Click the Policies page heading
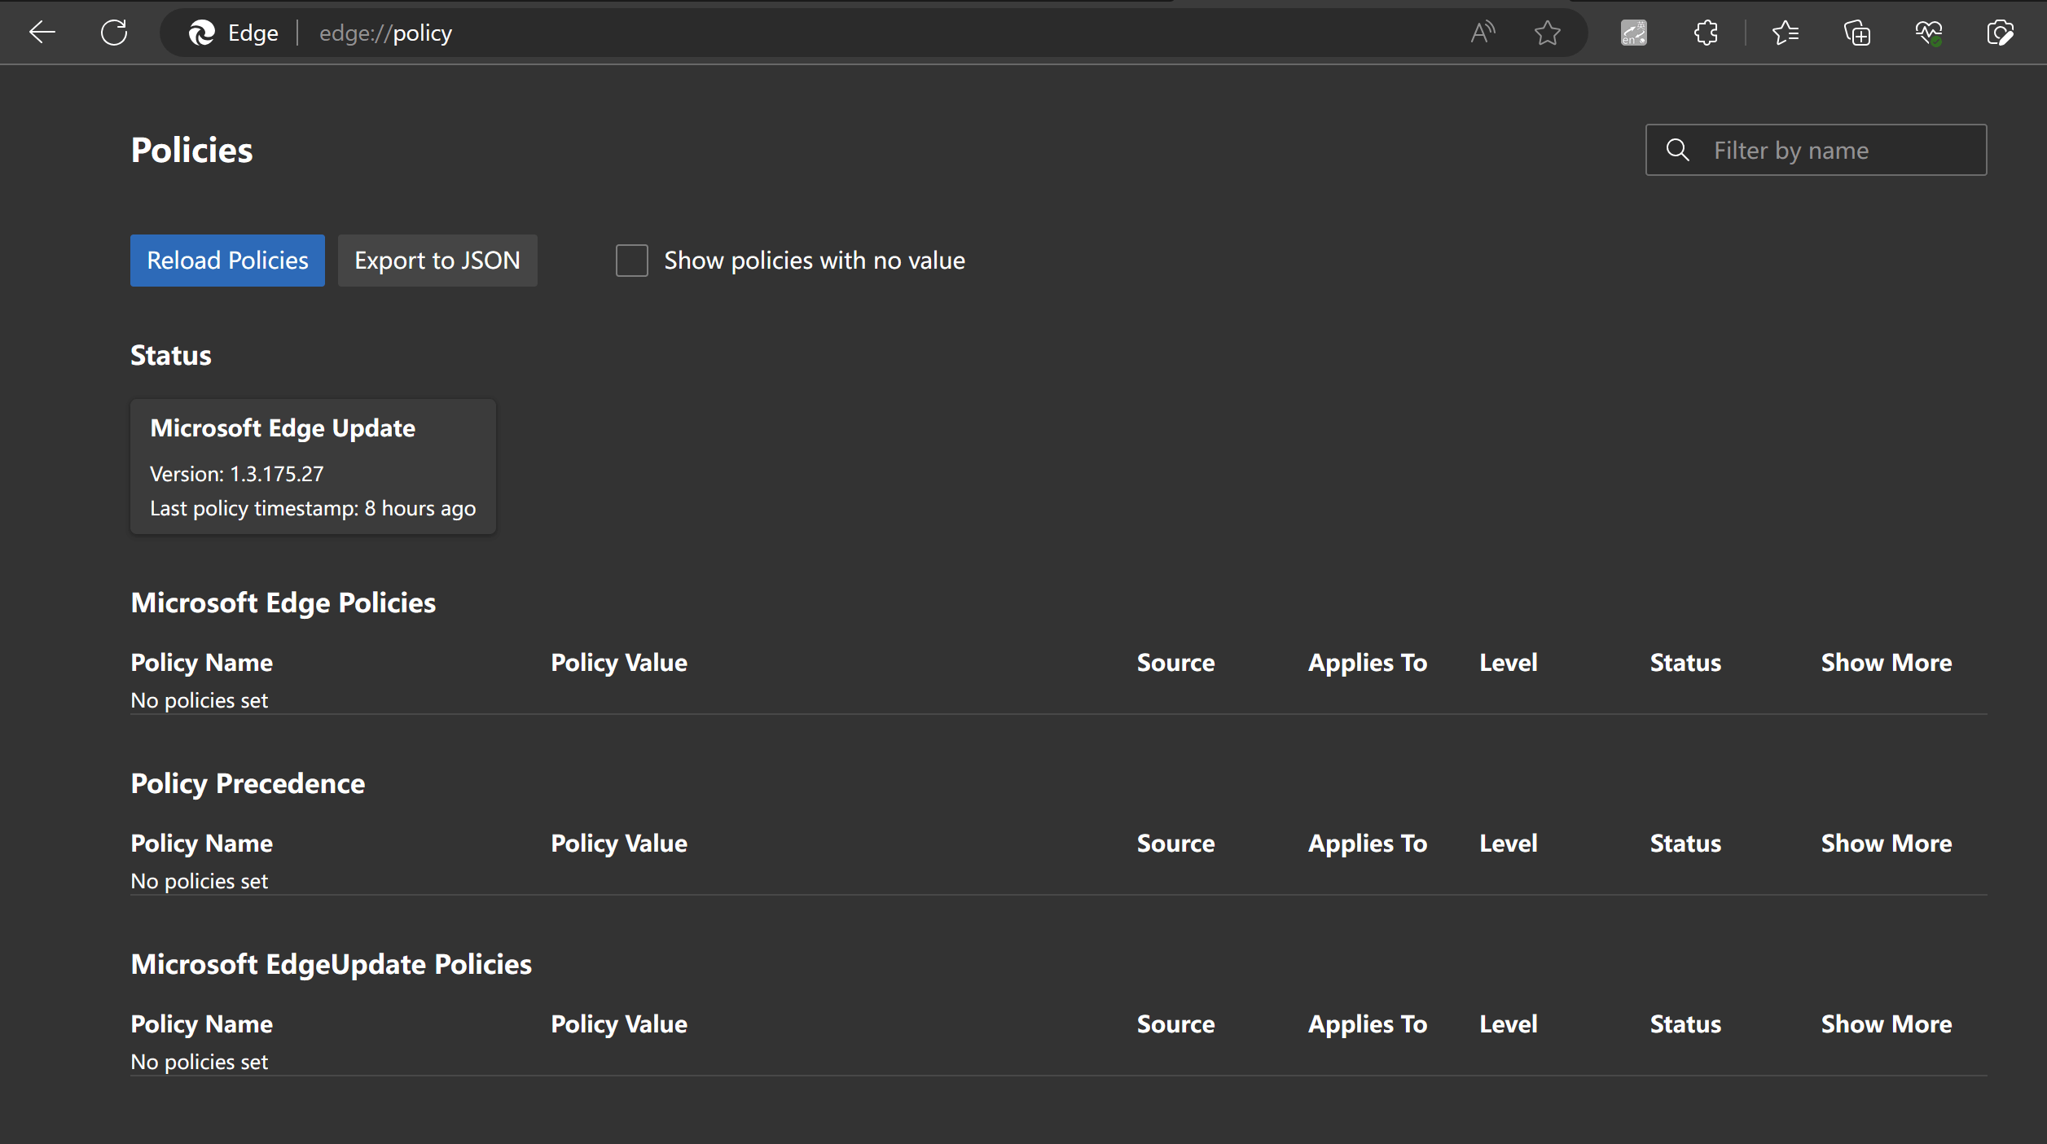2047x1144 pixels. click(x=192, y=150)
